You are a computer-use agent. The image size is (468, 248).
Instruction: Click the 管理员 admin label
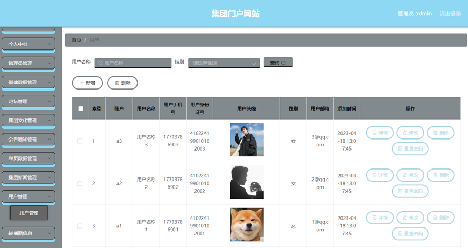click(414, 14)
